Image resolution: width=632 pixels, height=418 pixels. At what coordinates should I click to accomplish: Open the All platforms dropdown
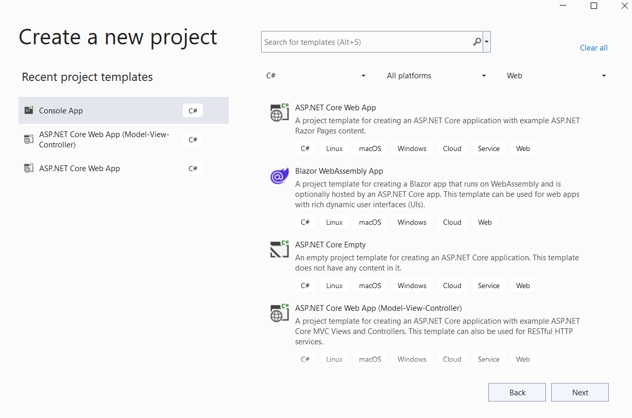tap(435, 75)
